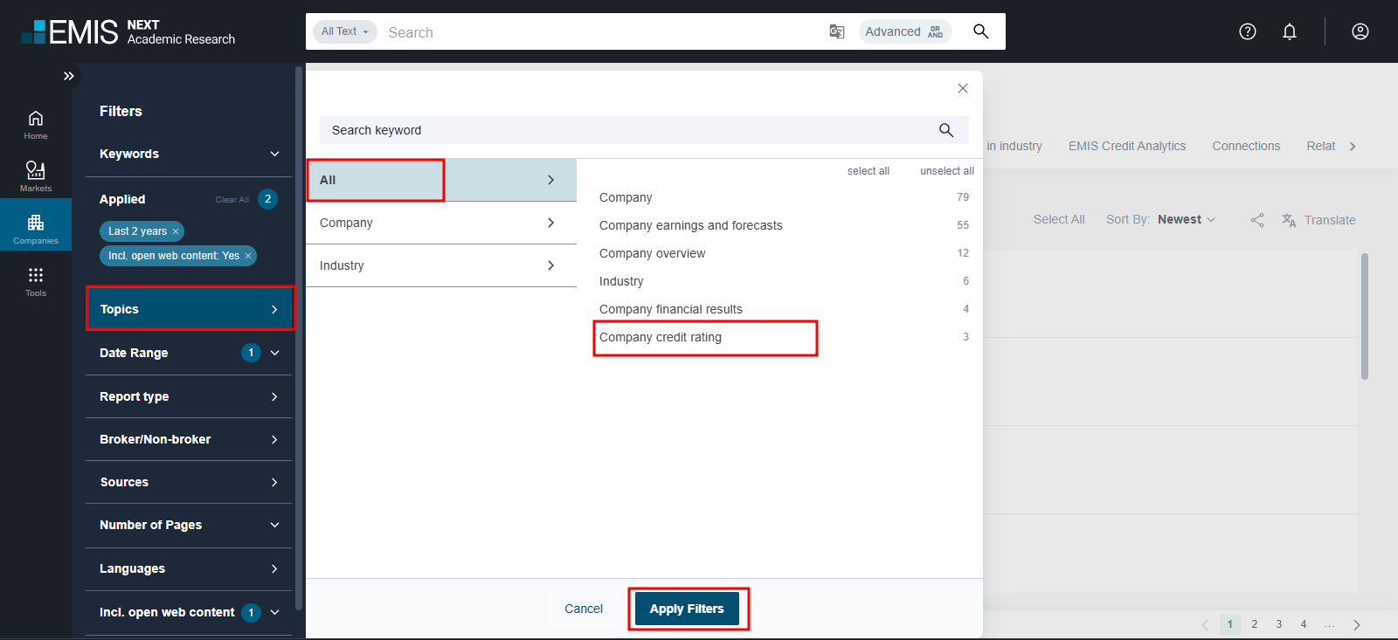Image resolution: width=1398 pixels, height=640 pixels.
Task: Click the notifications bell icon
Action: pos(1289,31)
